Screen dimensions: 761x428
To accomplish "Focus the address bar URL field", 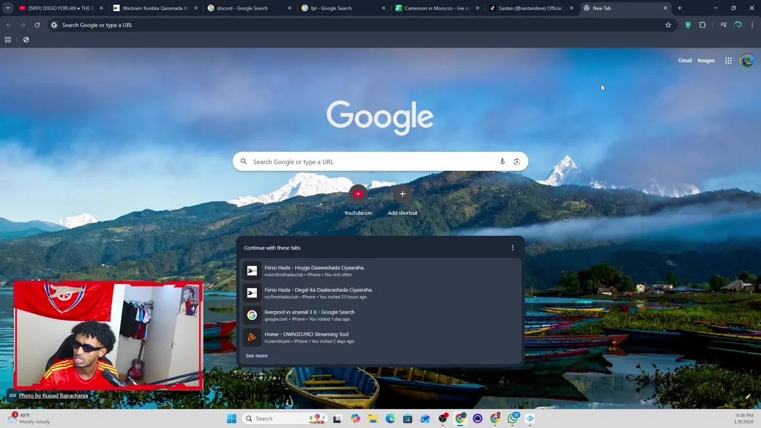I will [x=361, y=25].
